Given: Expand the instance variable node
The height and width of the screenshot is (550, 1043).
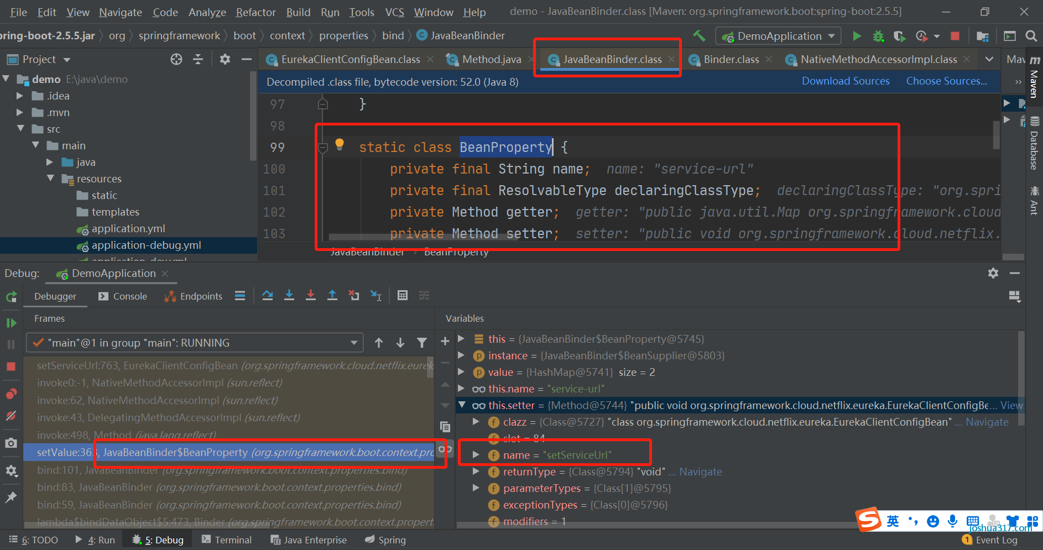Looking at the screenshot, I should (x=461, y=355).
